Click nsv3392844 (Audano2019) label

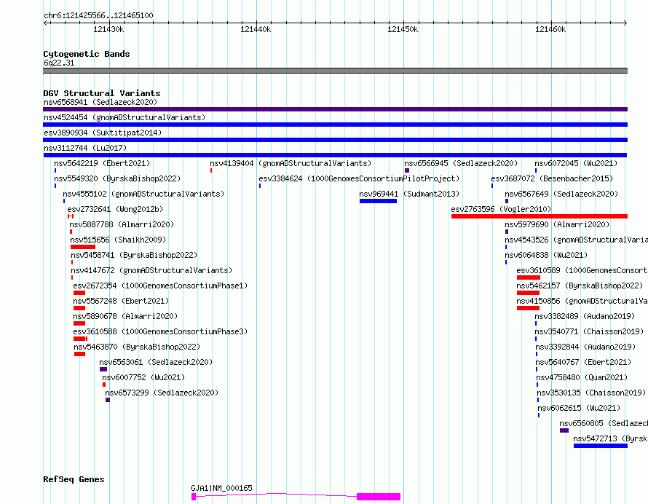(585, 347)
